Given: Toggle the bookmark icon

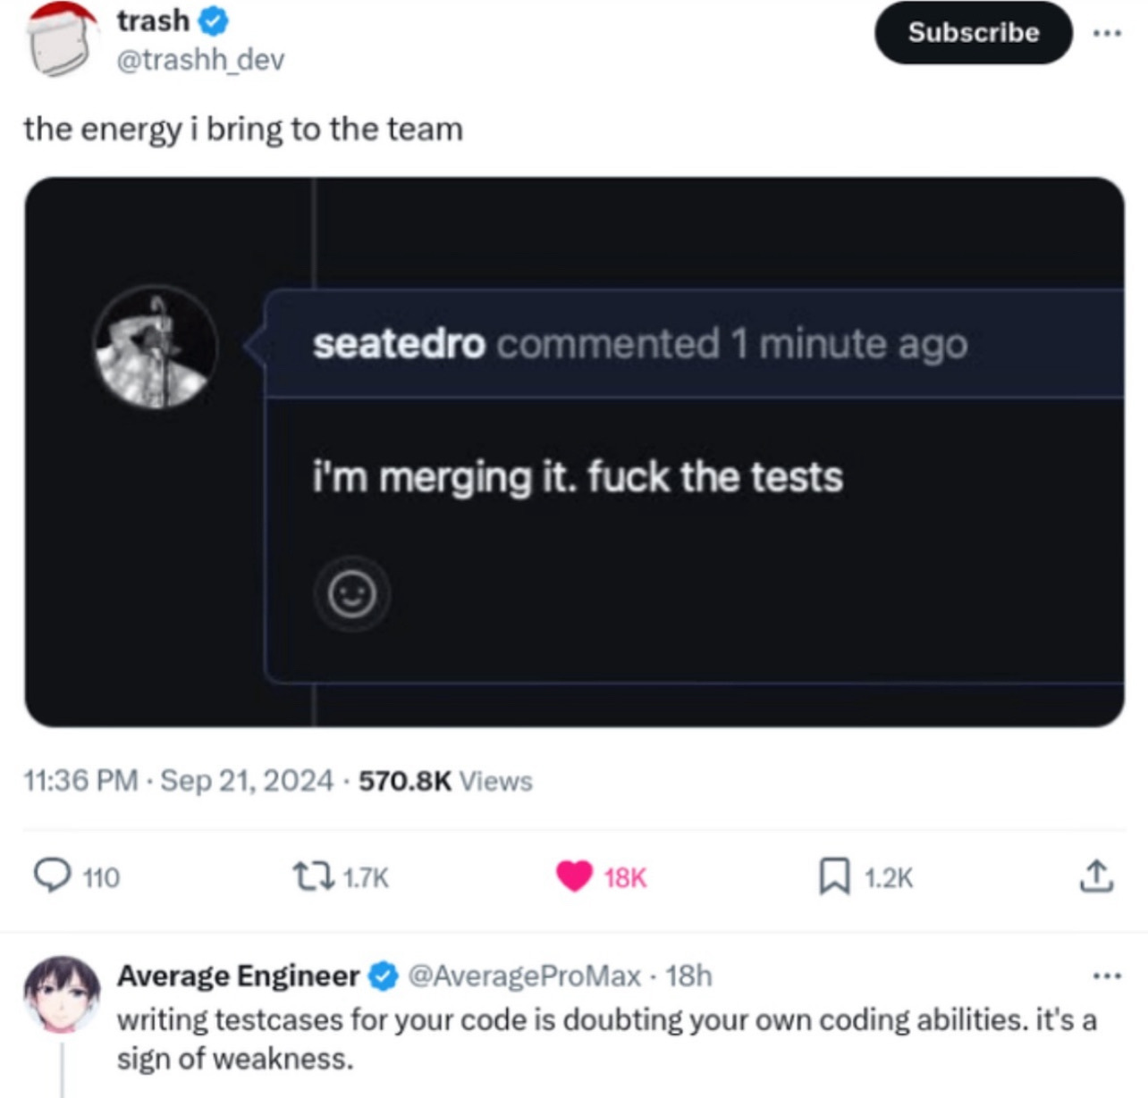Looking at the screenshot, I should [834, 876].
